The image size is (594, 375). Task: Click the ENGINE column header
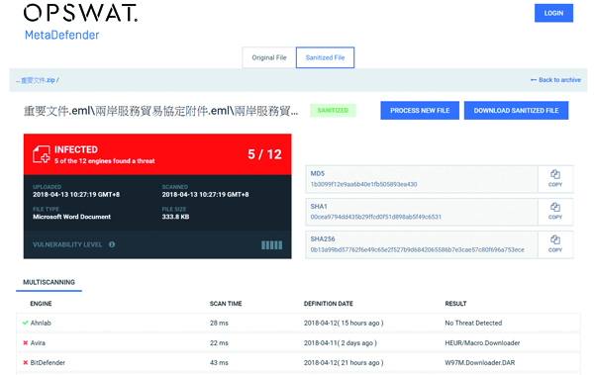pyautogui.click(x=41, y=304)
